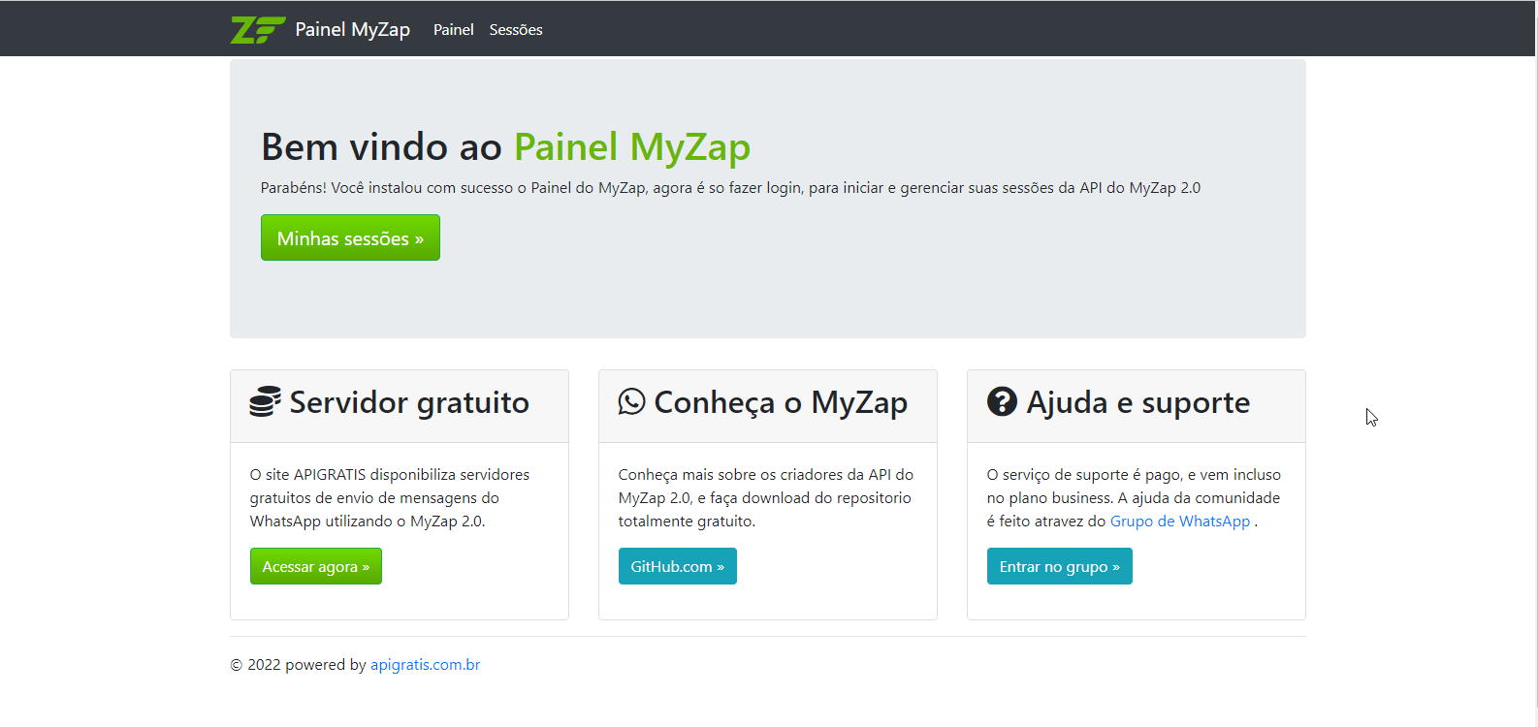The height and width of the screenshot is (727, 1538).
Task: Click the Ajuda e suporte card title
Action: point(1138,402)
